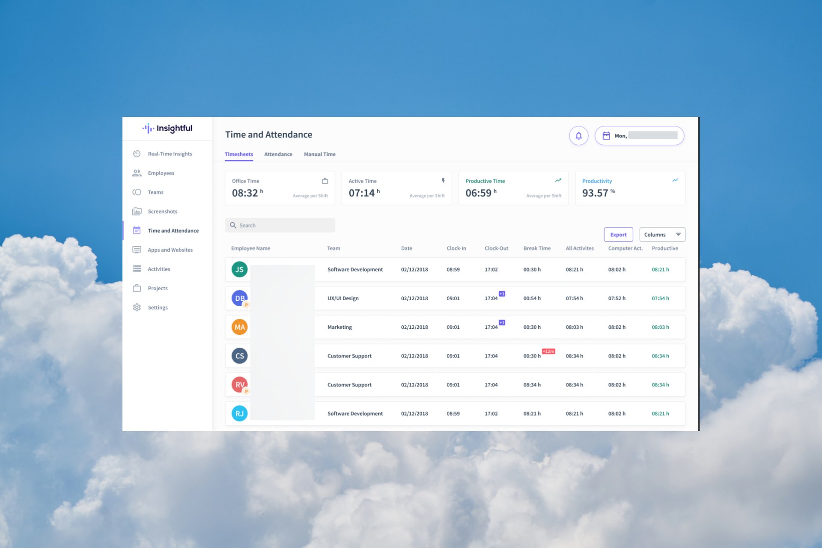The height and width of the screenshot is (548, 822).
Task: Focus the Search input field
Action: click(280, 225)
